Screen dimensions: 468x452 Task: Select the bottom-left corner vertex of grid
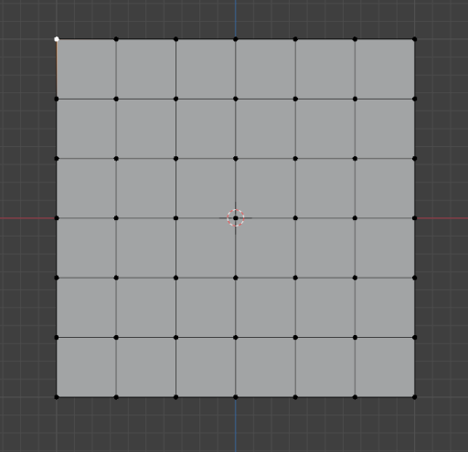57,397
